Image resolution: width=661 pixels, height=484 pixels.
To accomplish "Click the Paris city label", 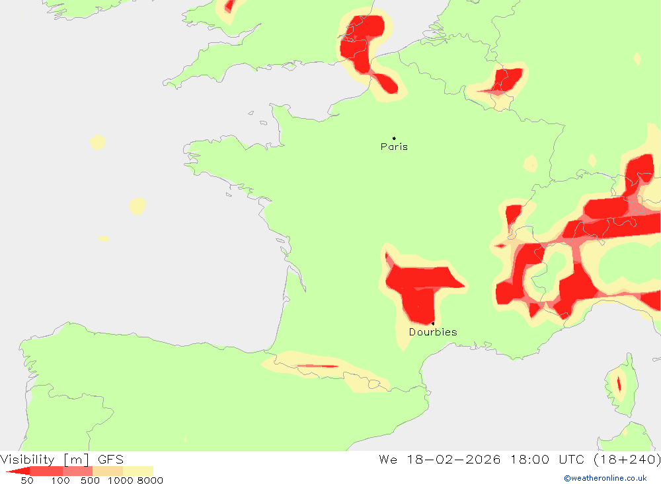I will pos(394,147).
